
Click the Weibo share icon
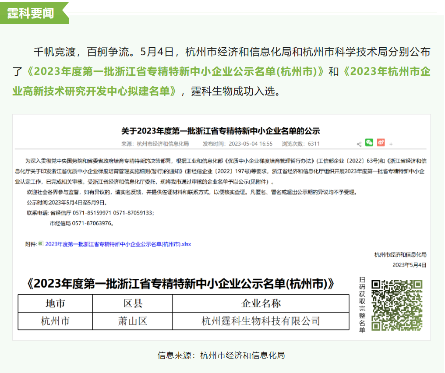pos(381,142)
